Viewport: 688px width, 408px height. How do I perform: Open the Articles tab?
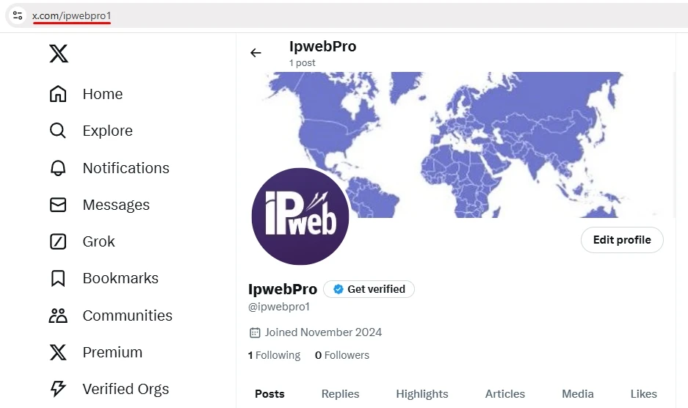coord(504,394)
